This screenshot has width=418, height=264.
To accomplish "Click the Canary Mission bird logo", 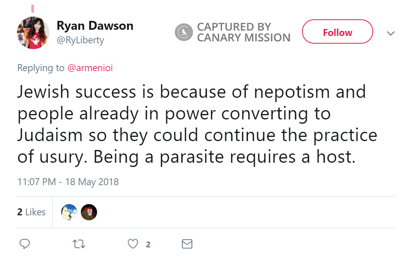I will (x=183, y=32).
